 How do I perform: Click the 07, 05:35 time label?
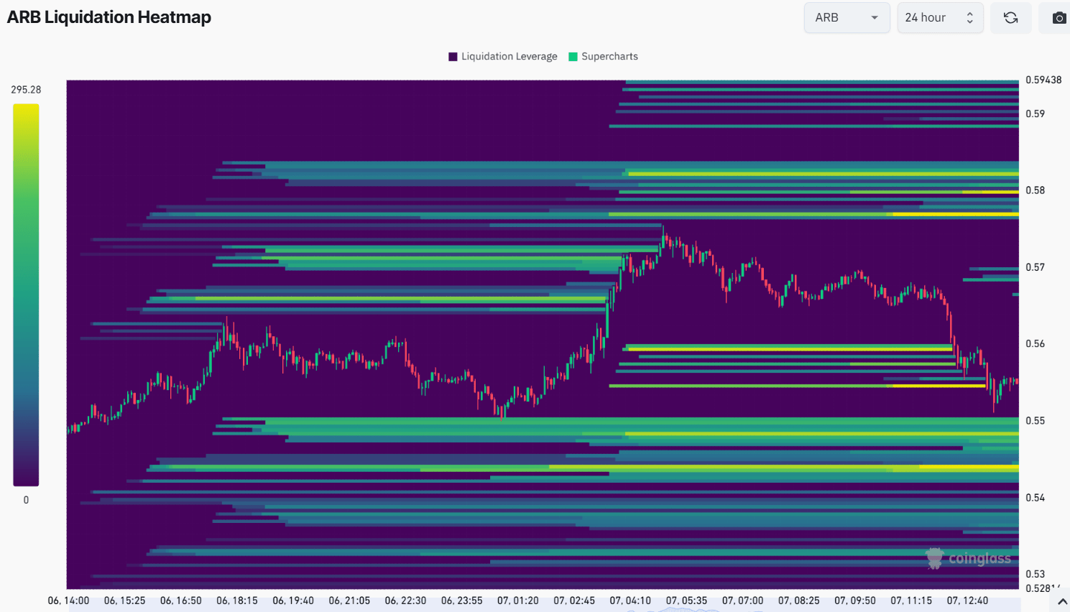tap(686, 601)
